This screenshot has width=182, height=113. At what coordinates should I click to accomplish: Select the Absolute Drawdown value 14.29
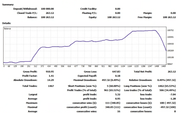(50, 80)
